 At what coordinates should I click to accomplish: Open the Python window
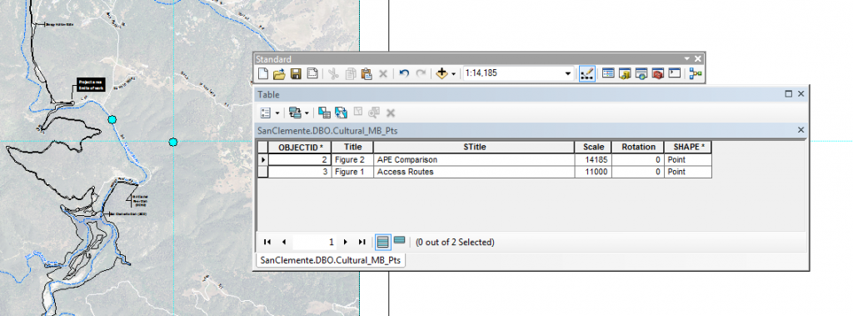(675, 73)
